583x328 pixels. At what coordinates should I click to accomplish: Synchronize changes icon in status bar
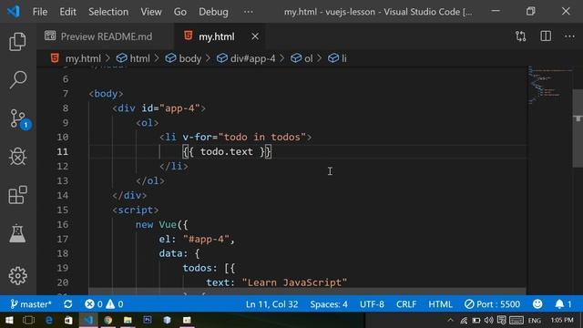(68, 304)
